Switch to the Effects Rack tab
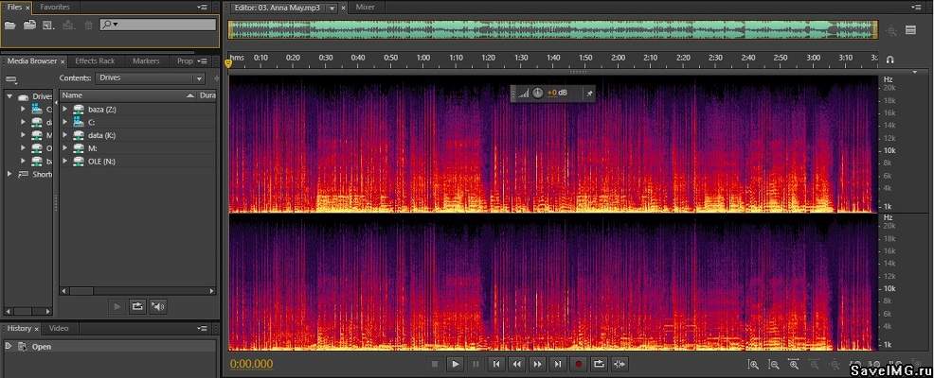Viewport: 934px width, 378px height. point(94,60)
